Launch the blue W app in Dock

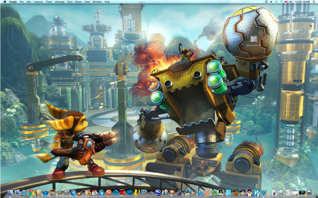tap(256, 192)
